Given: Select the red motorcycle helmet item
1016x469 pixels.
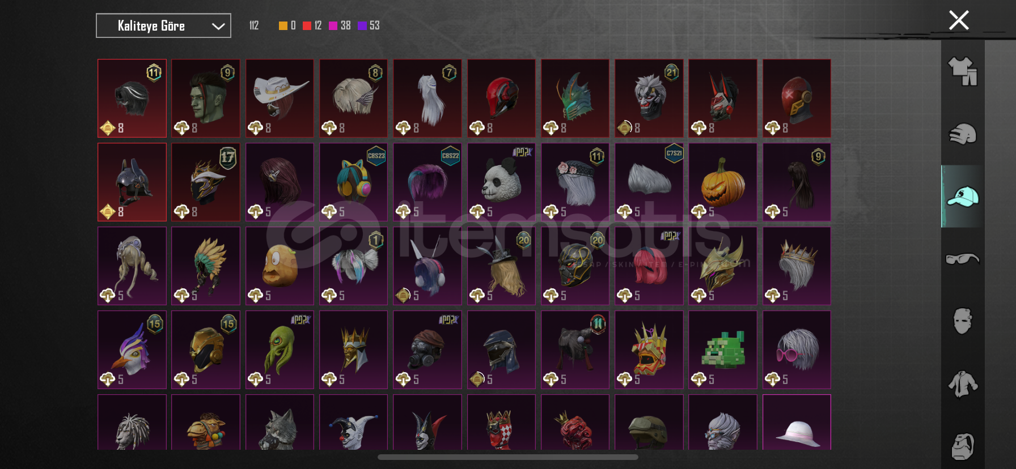Looking at the screenshot, I should tap(501, 98).
